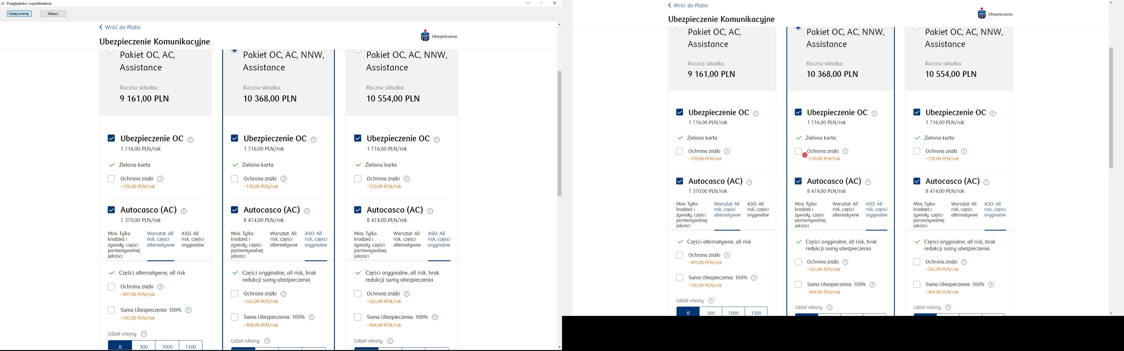The image size is (1124, 351).
Task: Check Suma Ubezpieczenia 100% +702,00 box in right pane
Action: tap(679, 278)
